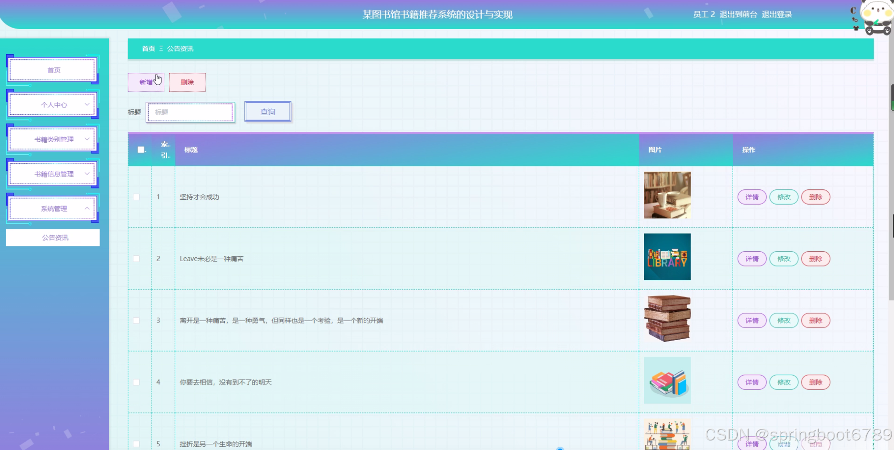This screenshot has height=450, width=894.
Task: Open the 系统管理 sidebar menu
Action: coord(53,209)
